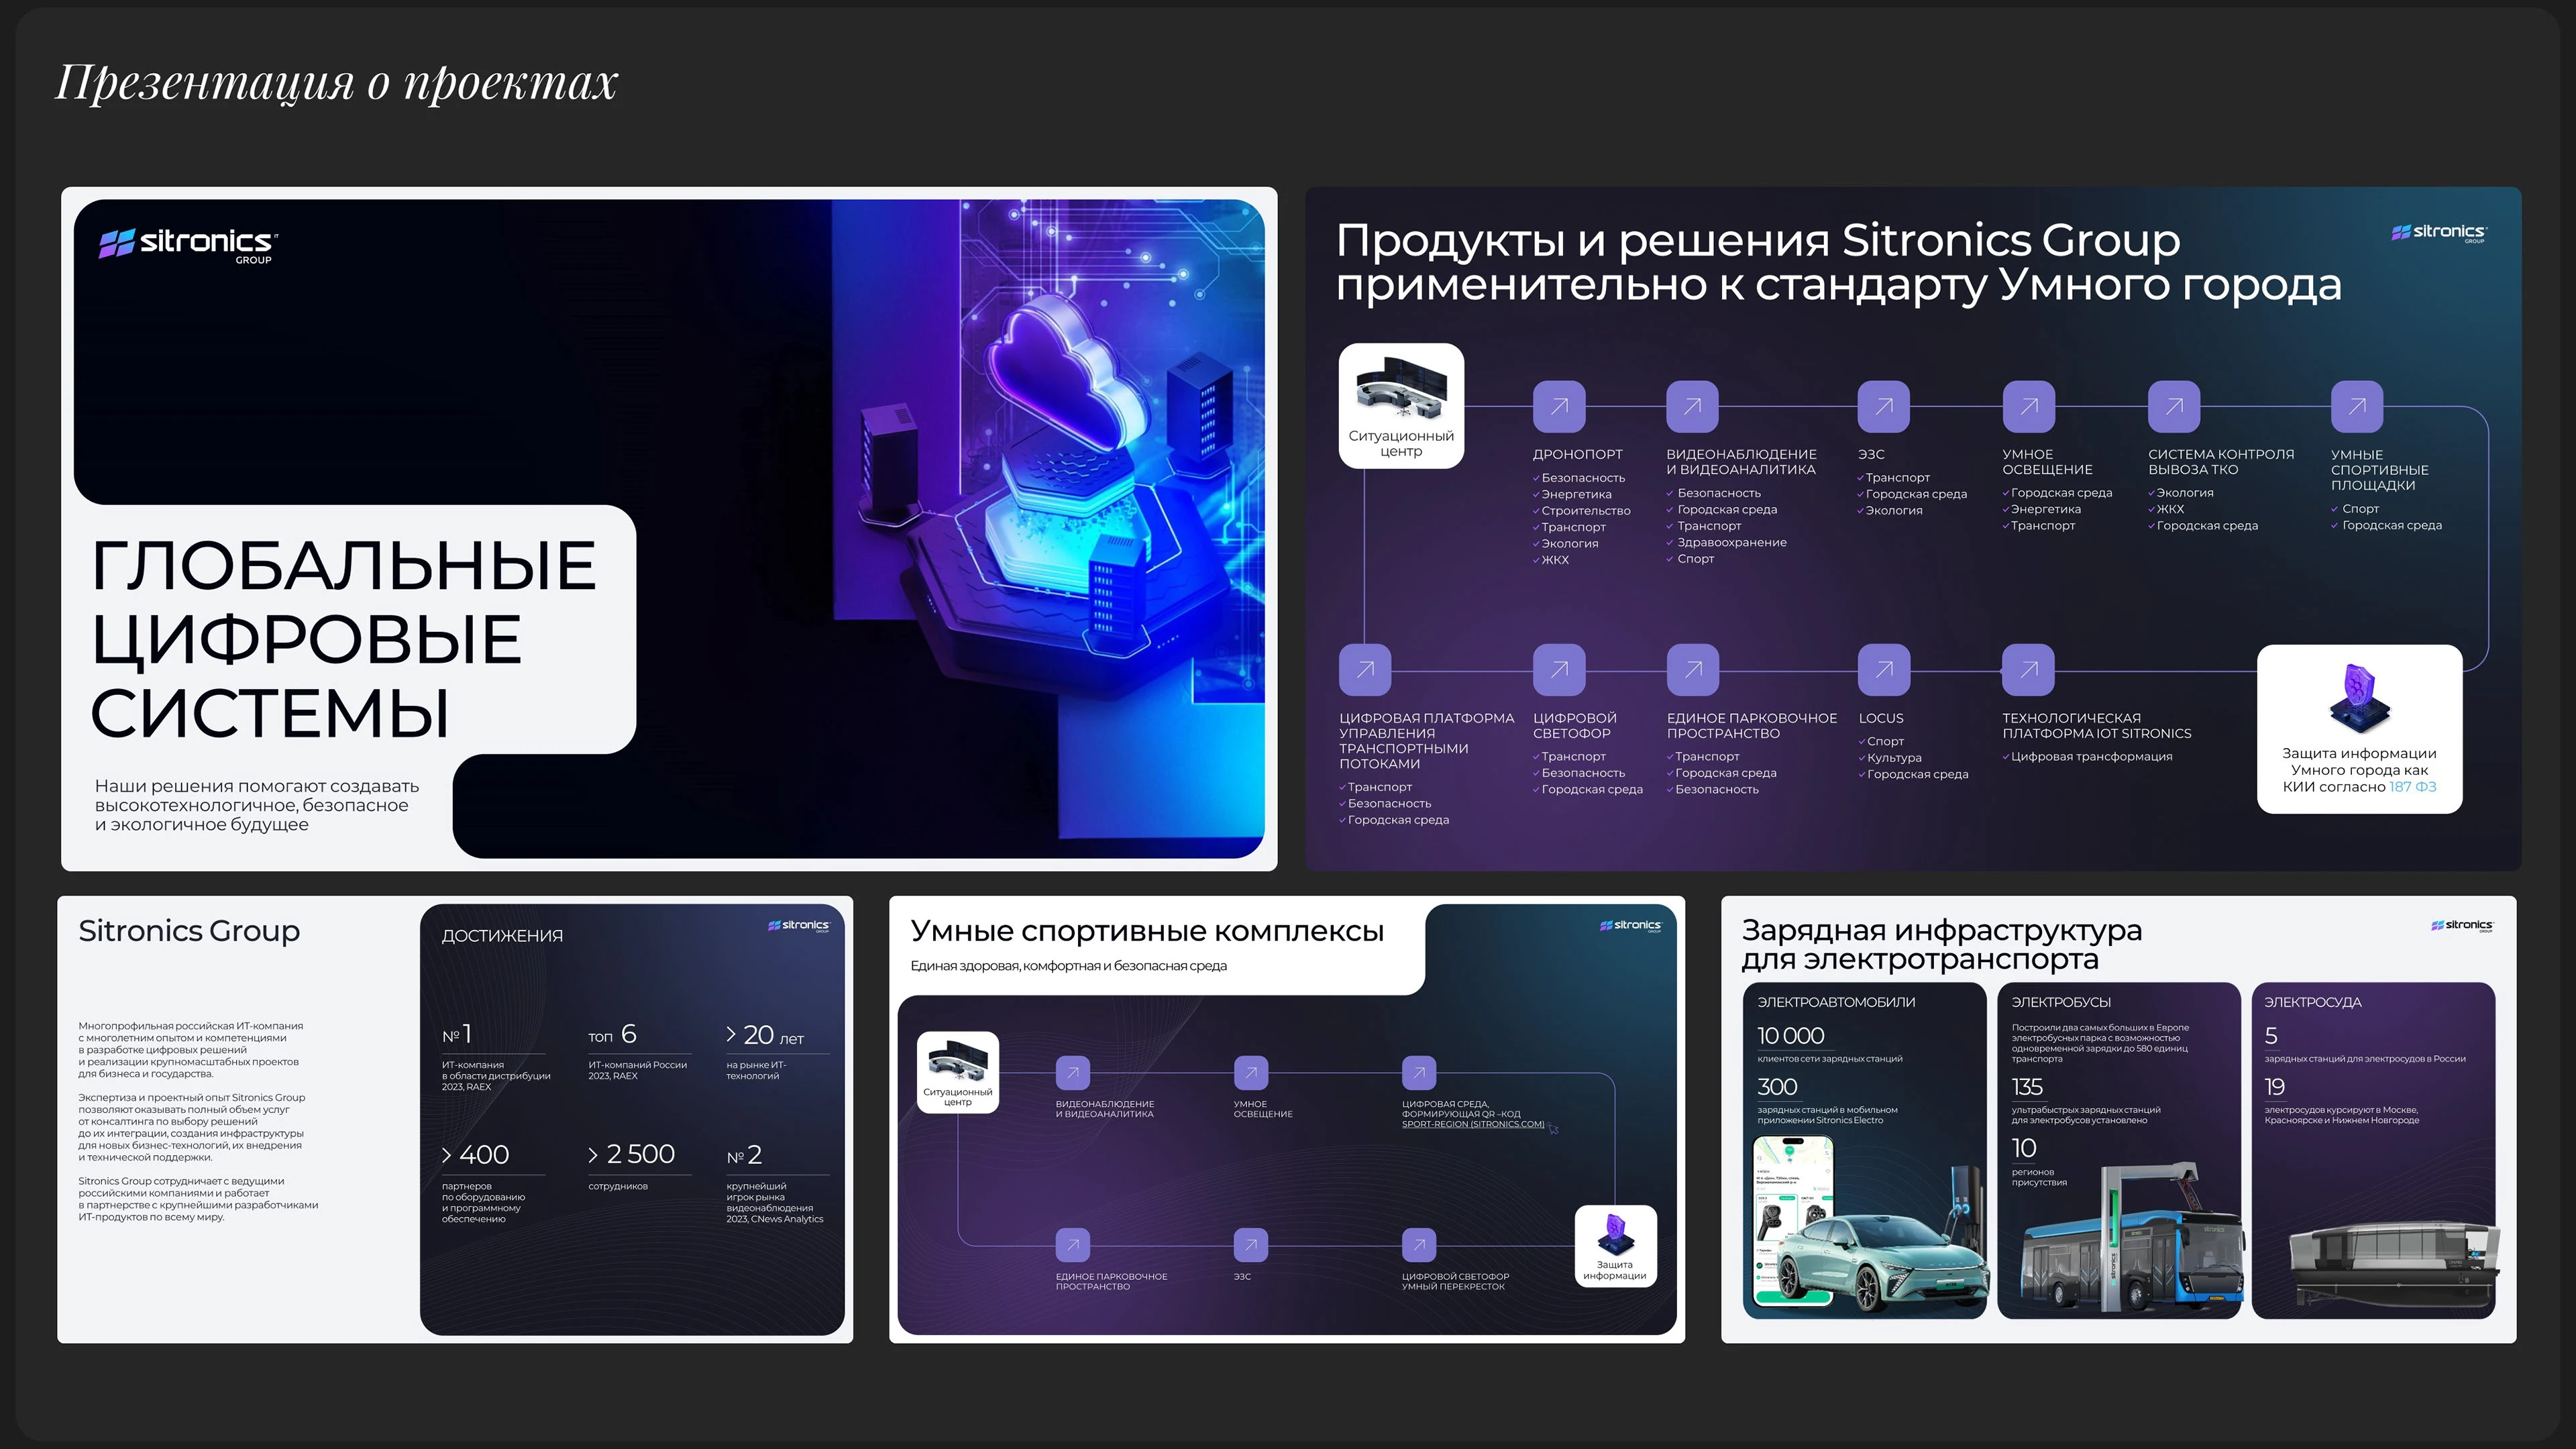Click the Sitronics logo in charging infrastructure slide

[2462, 926]
